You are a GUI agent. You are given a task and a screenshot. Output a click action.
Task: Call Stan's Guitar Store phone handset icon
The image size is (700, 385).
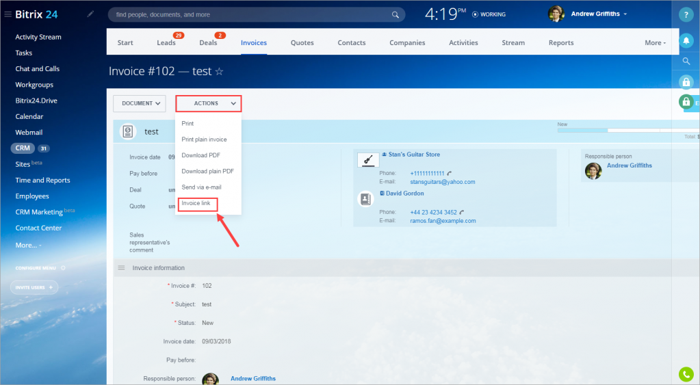(x=449, y=173)
